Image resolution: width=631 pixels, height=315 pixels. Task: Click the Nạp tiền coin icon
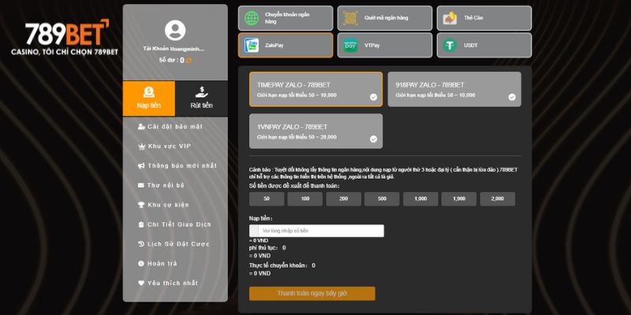pos(148,92)
